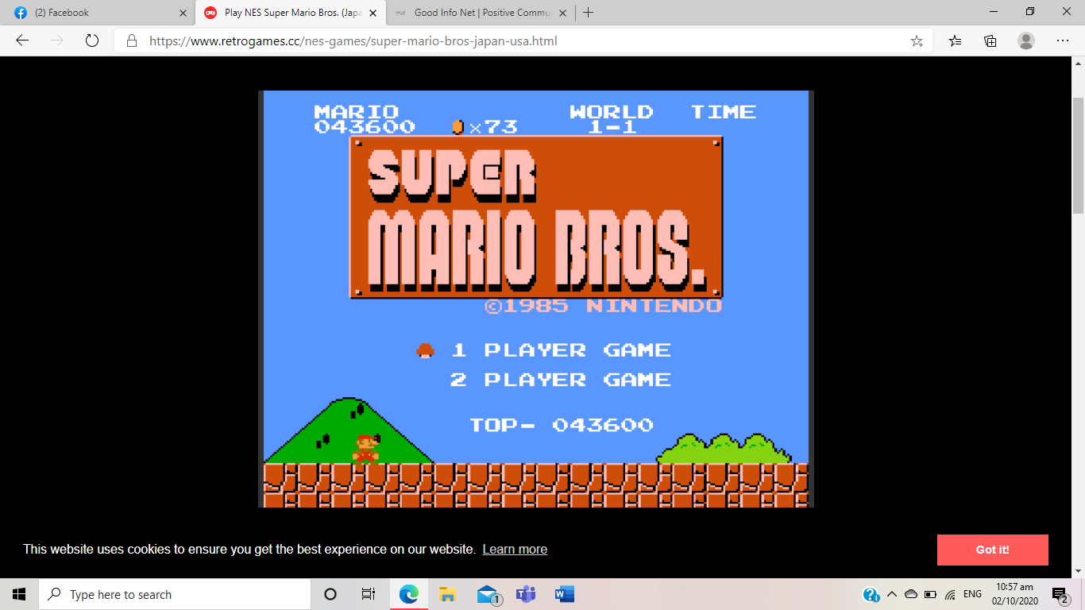Open the notification action center

[x=1060, y=594]
